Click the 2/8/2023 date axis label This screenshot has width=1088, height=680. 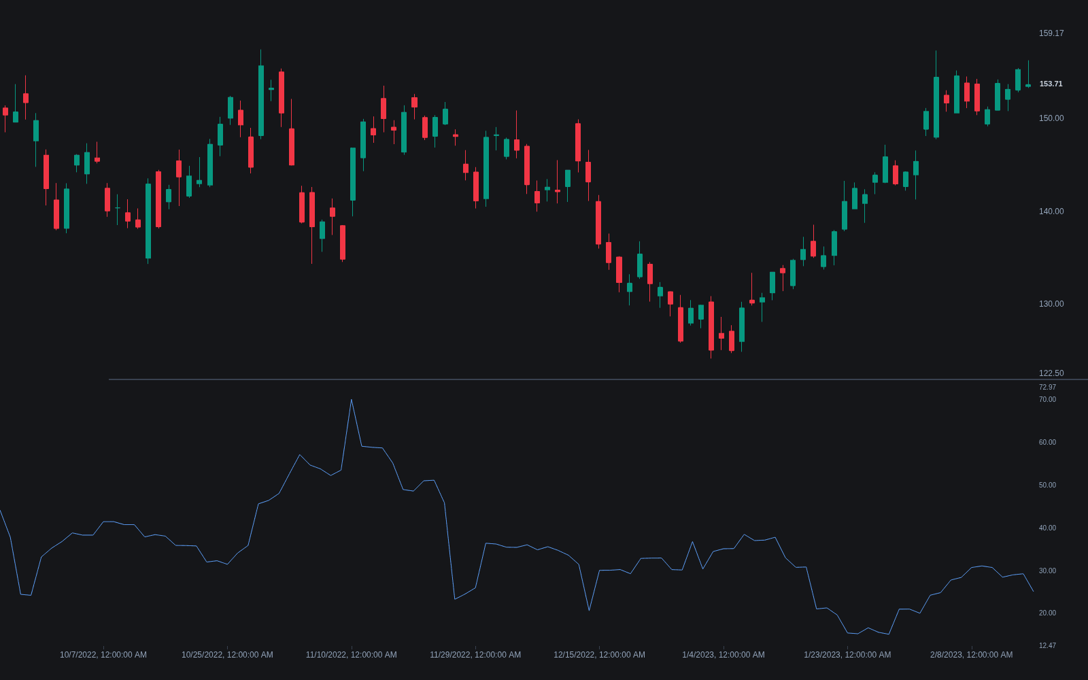(x=972, y=655)
